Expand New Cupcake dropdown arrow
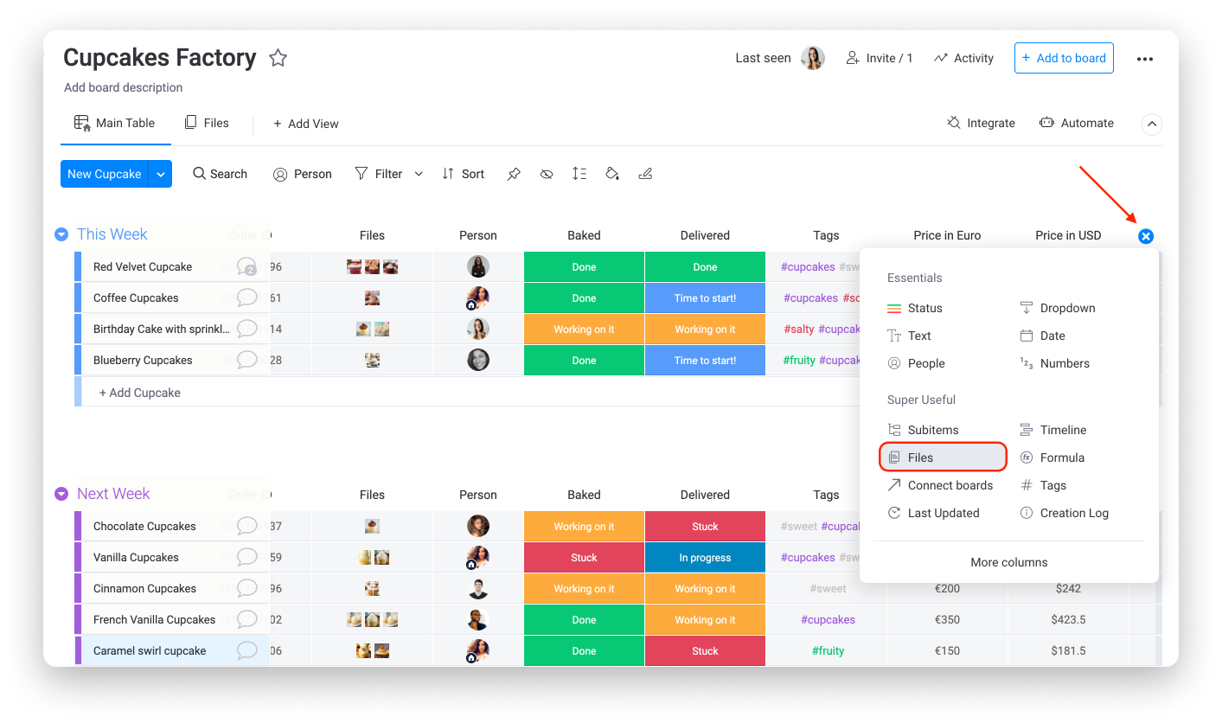Screen dimensions: 1222x723 [x=161, y=174]
